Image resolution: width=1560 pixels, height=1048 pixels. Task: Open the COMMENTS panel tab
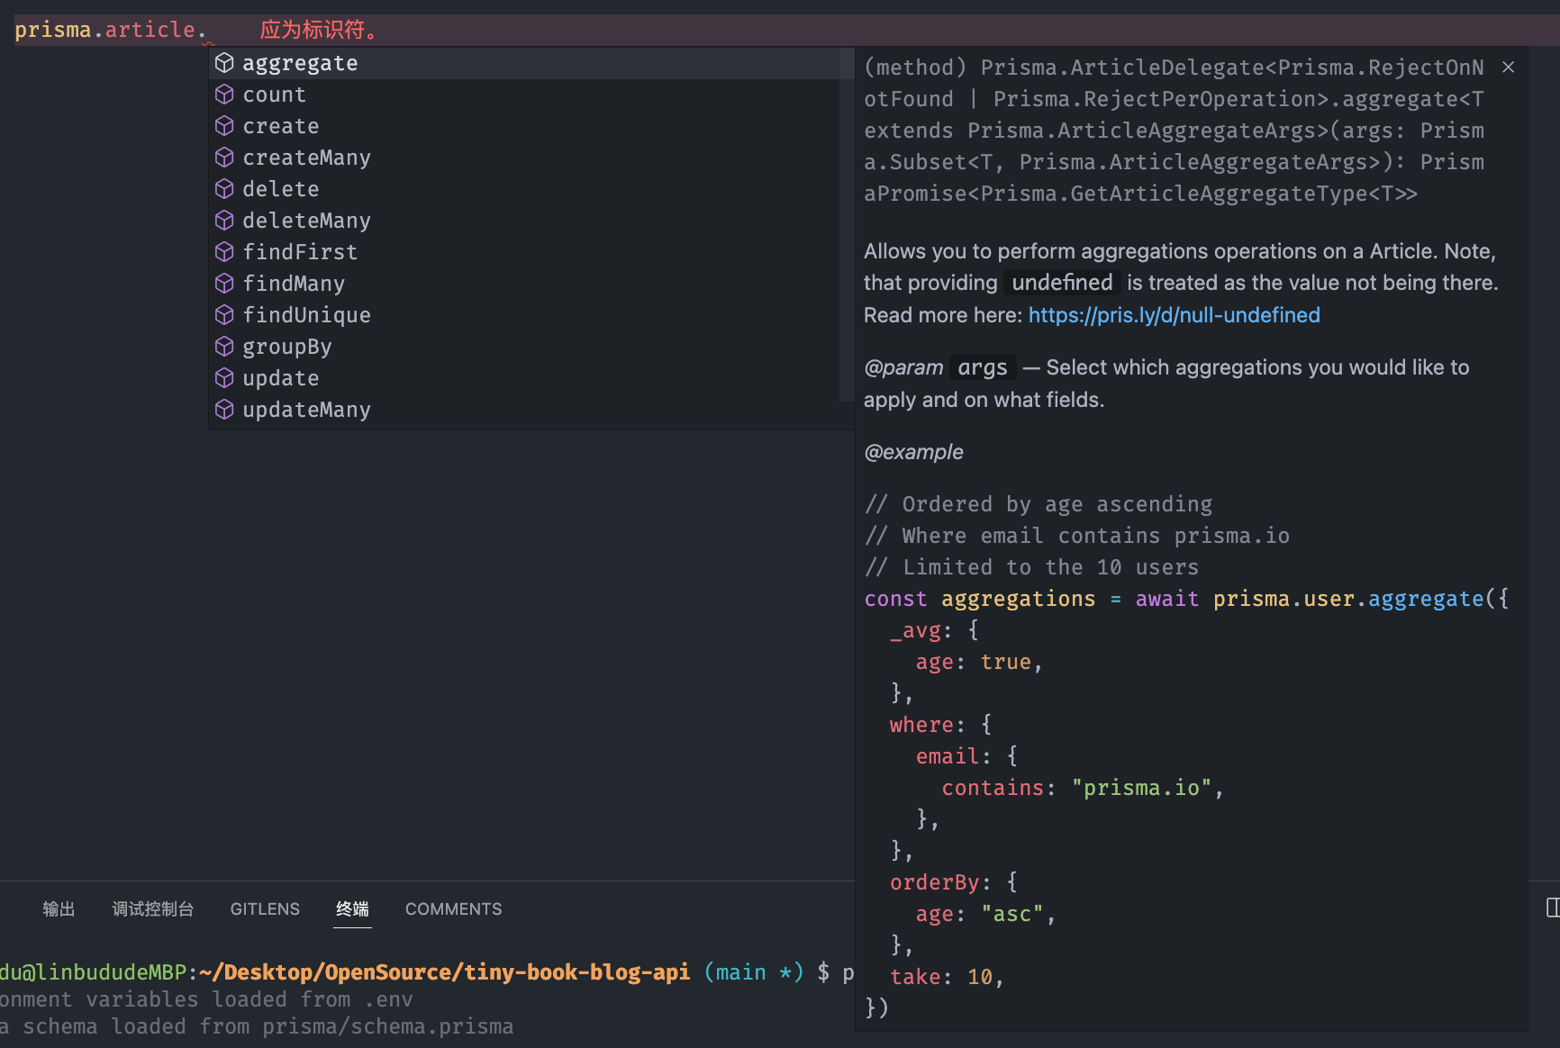(x=453, y=909)
